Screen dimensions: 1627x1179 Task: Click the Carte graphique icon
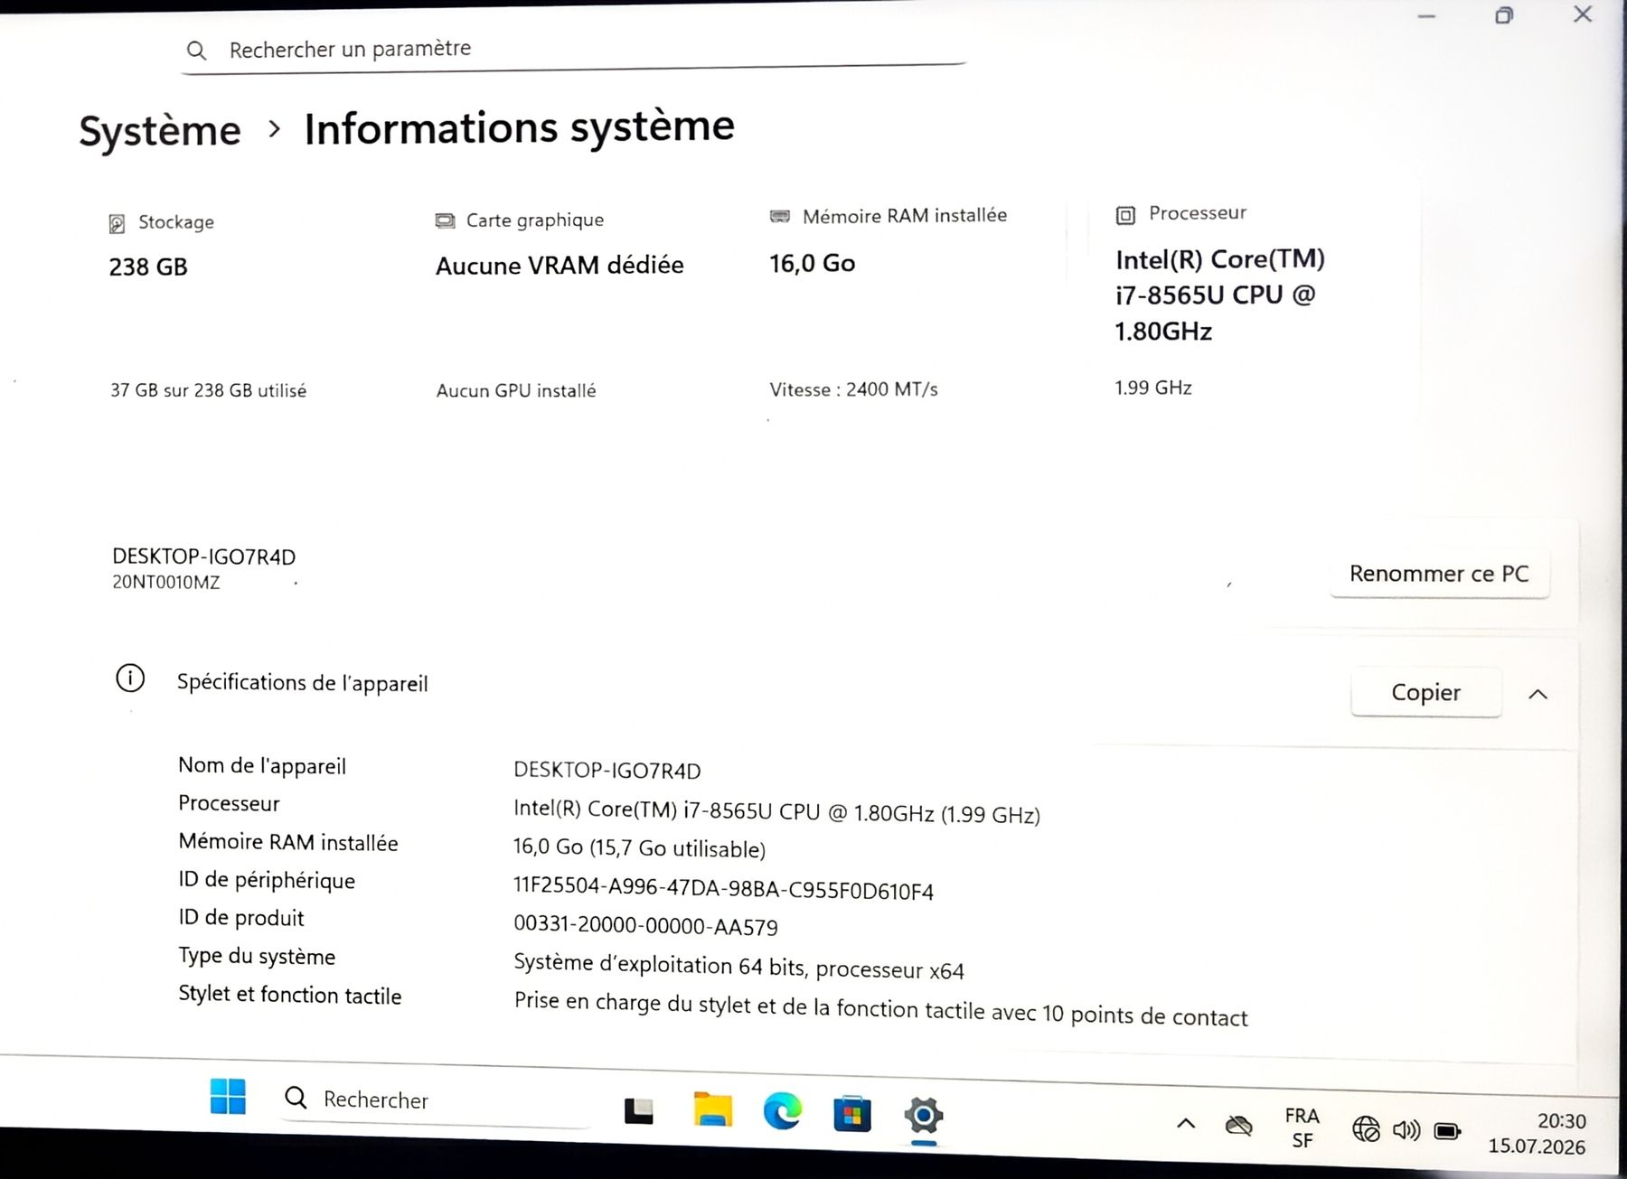(x=445, y=220)
